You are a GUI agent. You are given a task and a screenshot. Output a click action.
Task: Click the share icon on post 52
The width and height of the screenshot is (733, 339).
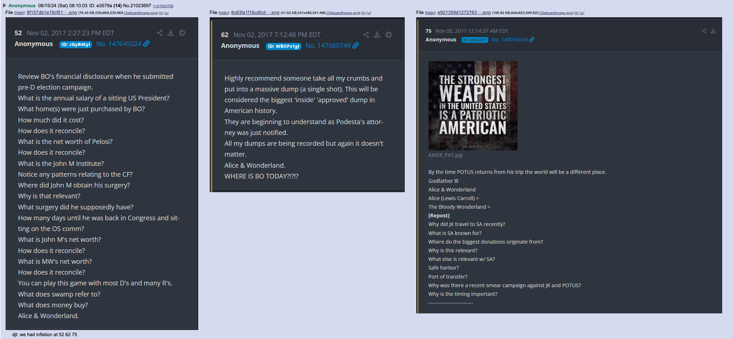click(x=160, y=33)
